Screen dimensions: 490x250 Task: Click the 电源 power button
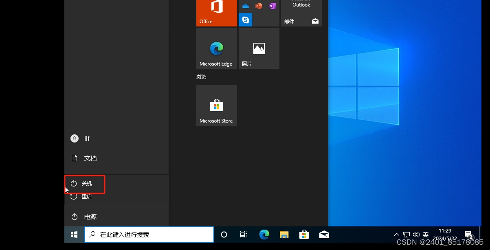(x=116, y=217)
